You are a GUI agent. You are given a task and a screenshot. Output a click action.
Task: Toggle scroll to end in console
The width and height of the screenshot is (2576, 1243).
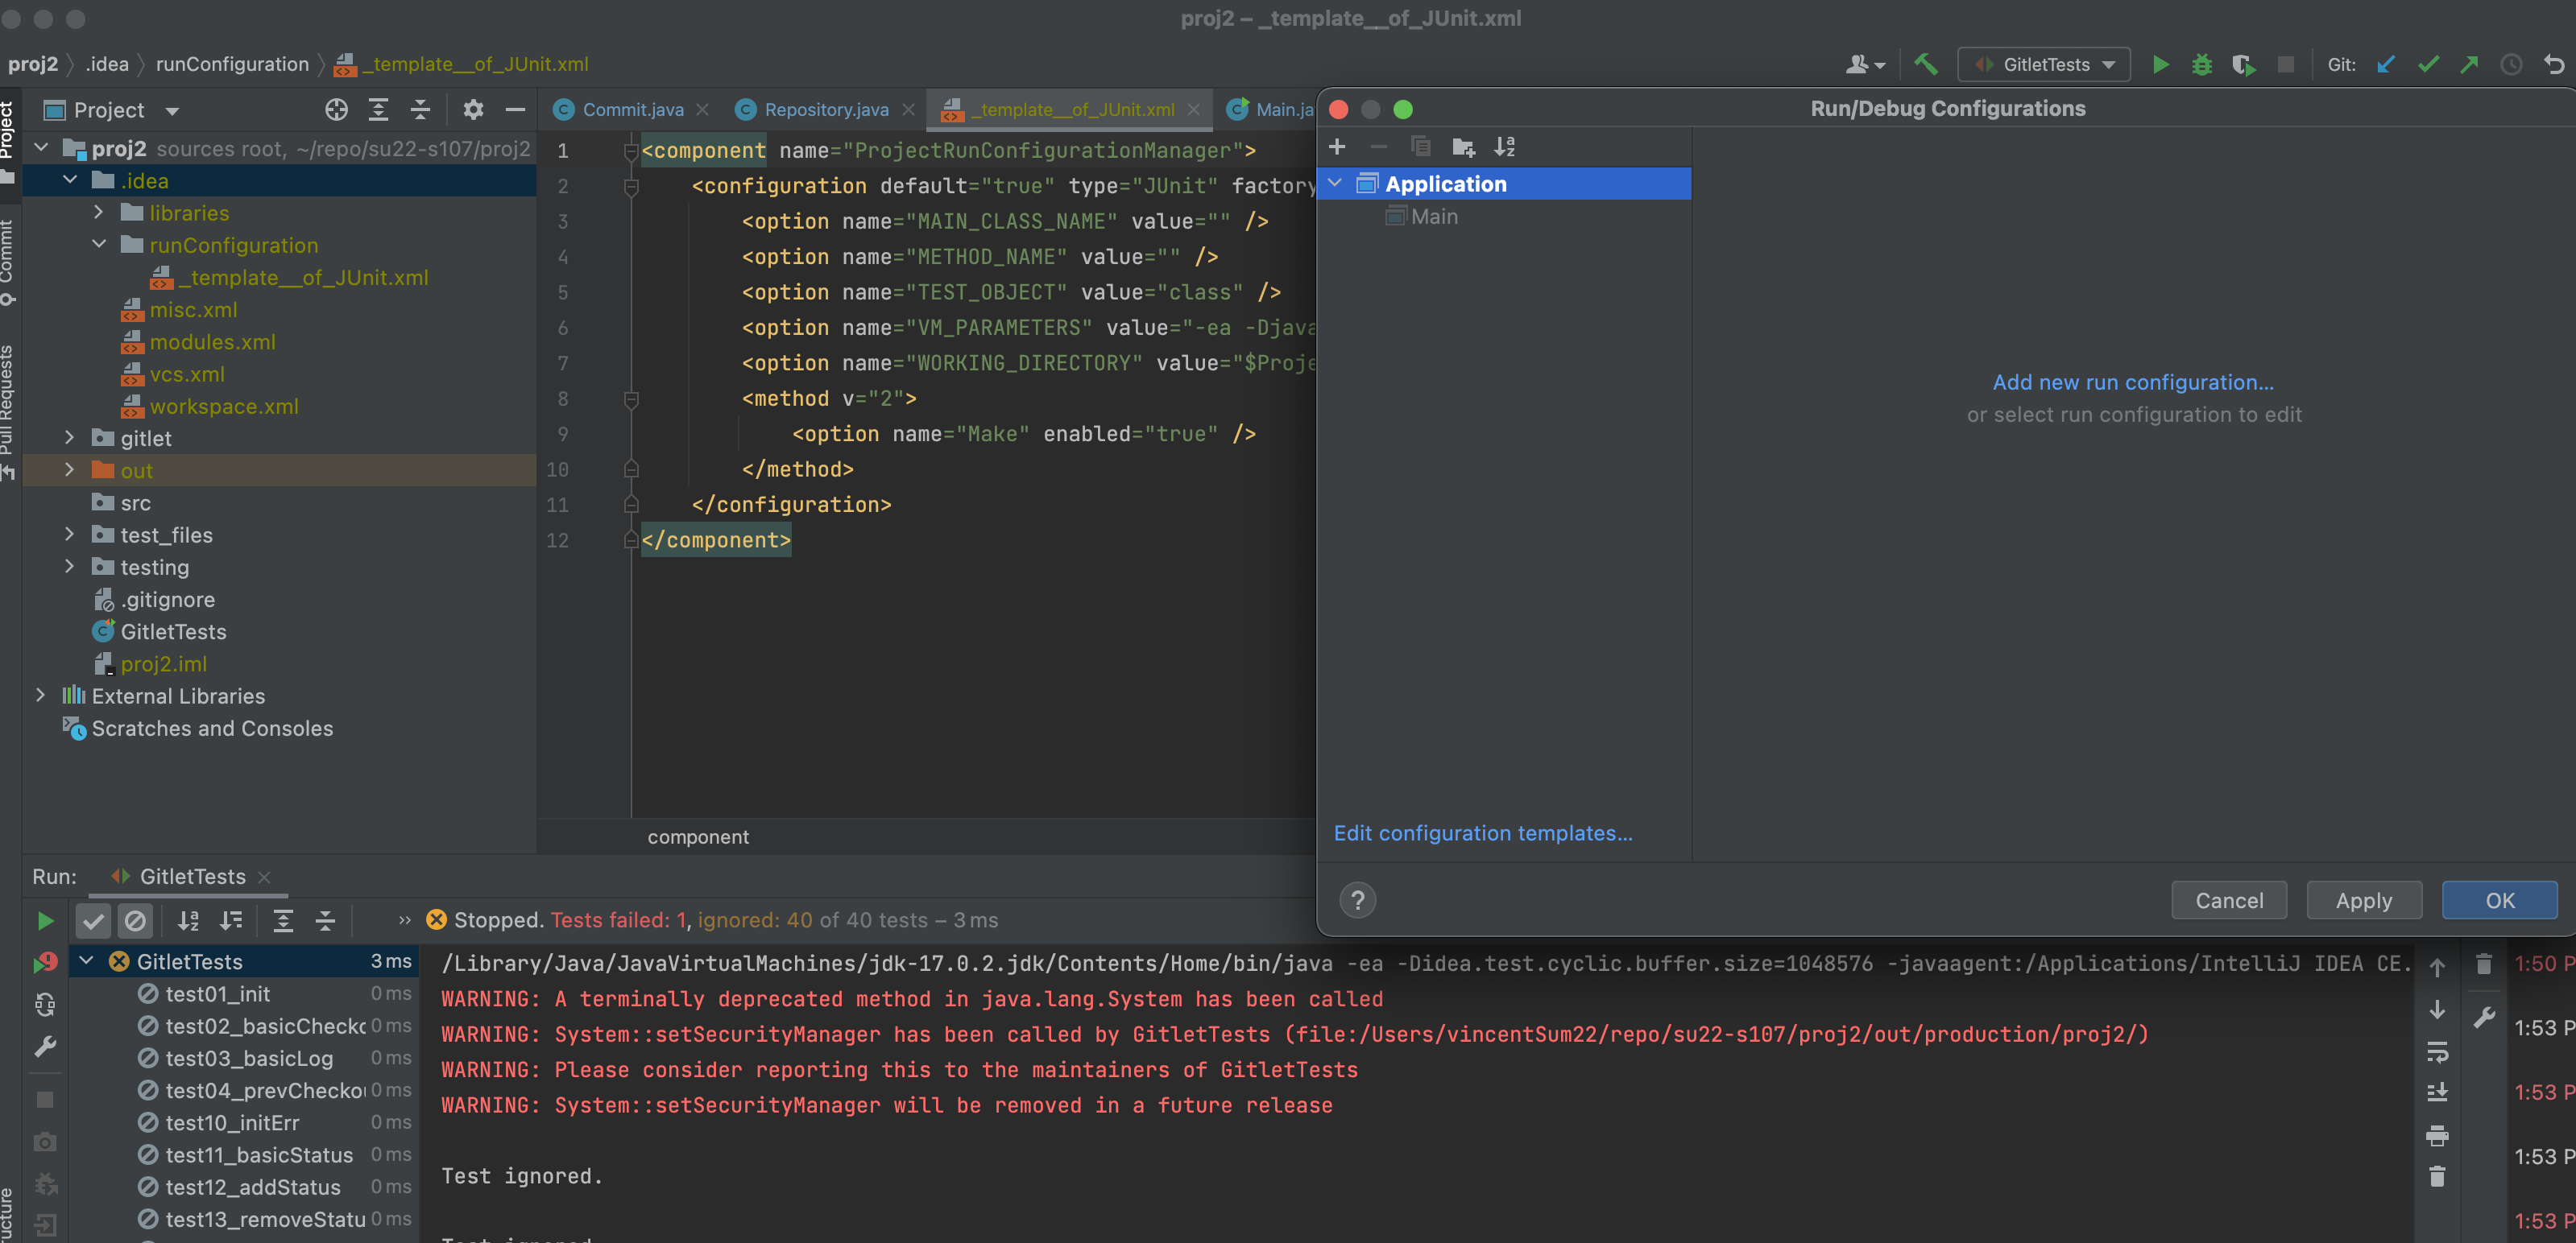coord(2437,1092)
